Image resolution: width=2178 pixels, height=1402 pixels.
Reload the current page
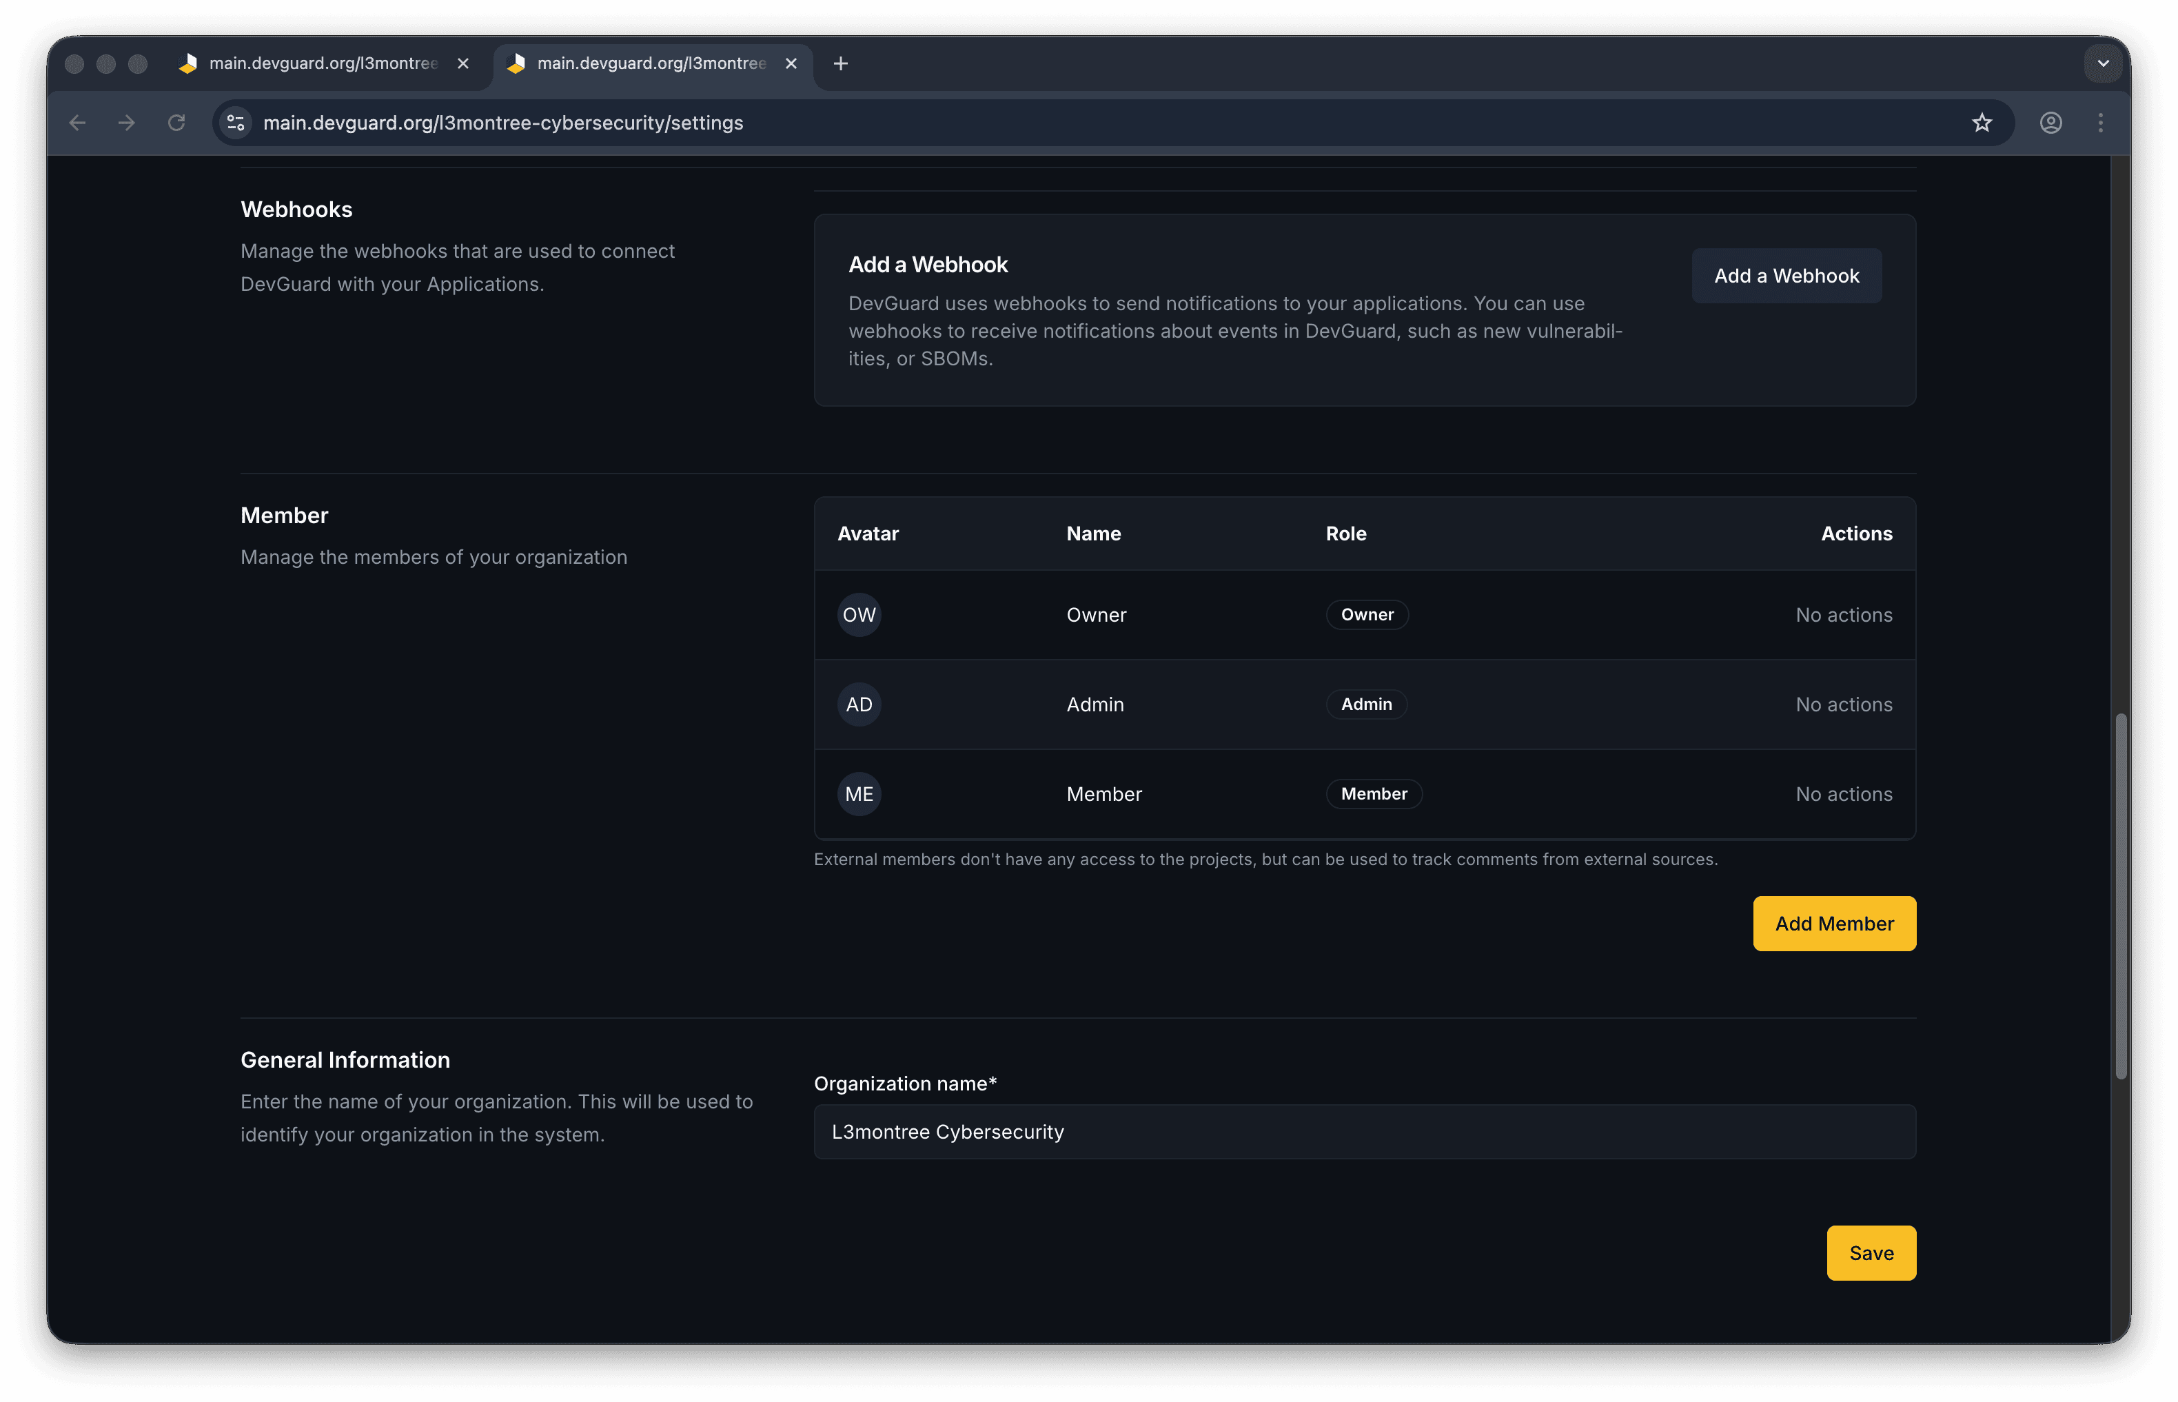176,123
